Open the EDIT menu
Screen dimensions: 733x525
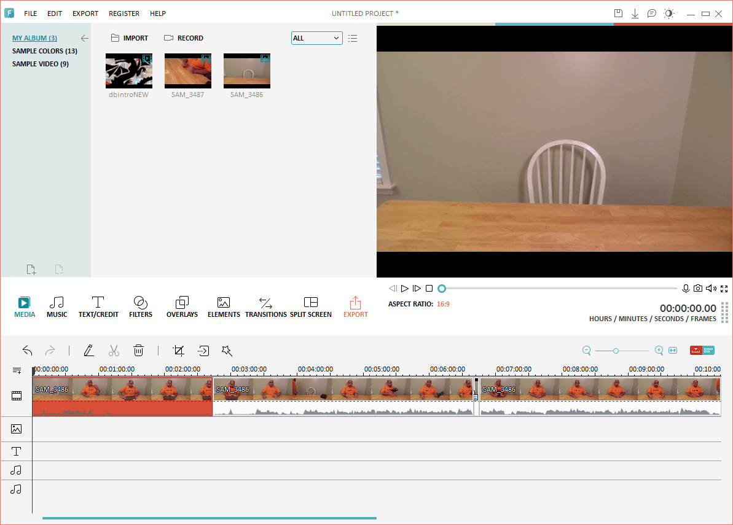coord(55,14)
